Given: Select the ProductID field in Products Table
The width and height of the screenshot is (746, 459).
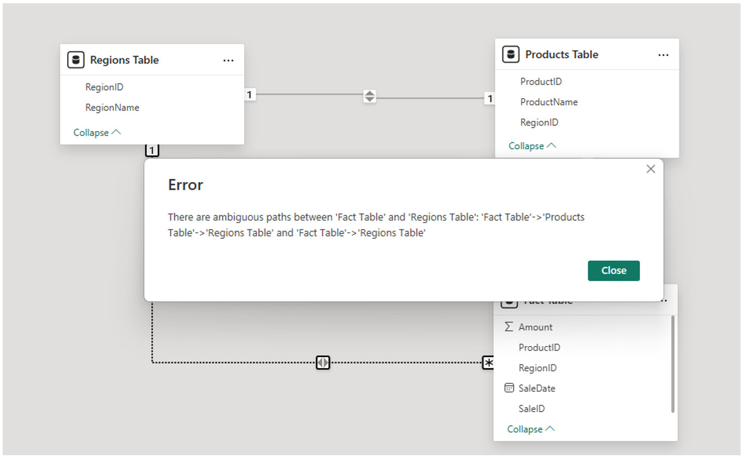Looking at the screenshot, I should pyautogui.click(x=541, y=82).
